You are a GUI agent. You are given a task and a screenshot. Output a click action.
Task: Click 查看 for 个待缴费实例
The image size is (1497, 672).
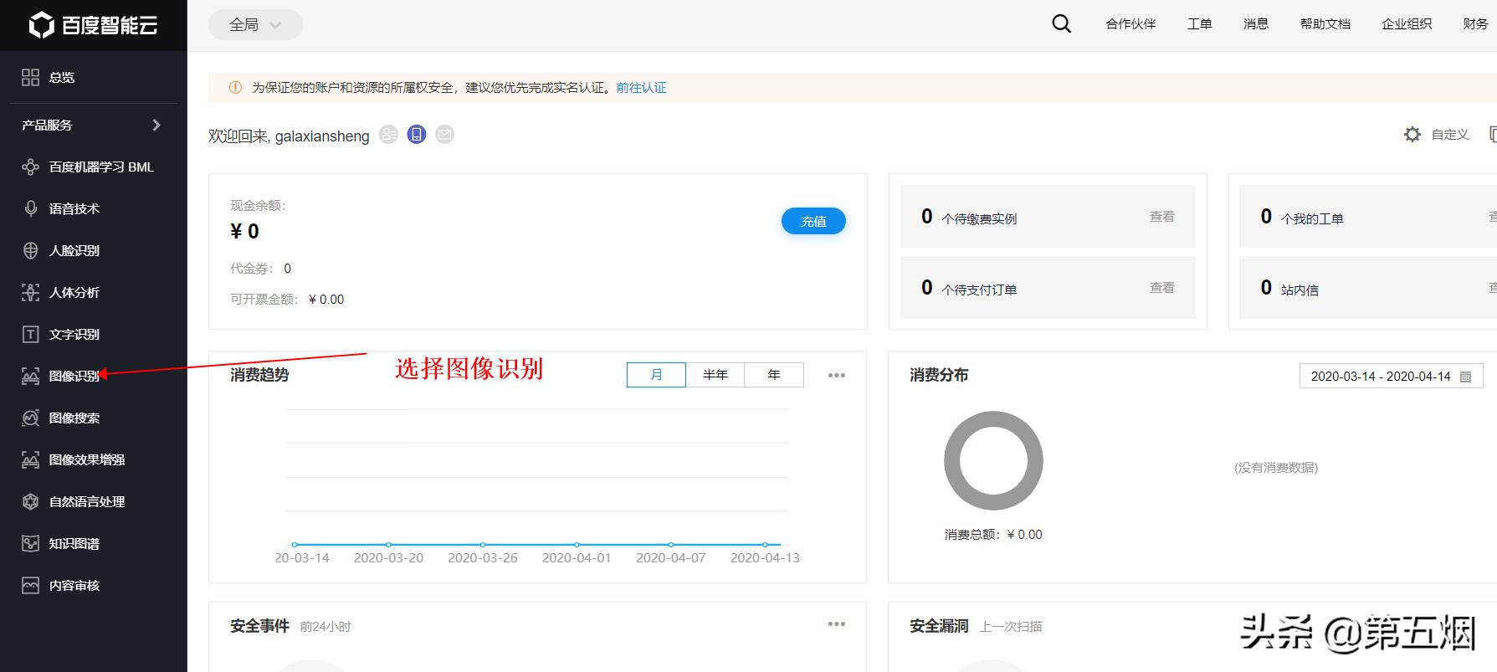[x=1161, y=216]
